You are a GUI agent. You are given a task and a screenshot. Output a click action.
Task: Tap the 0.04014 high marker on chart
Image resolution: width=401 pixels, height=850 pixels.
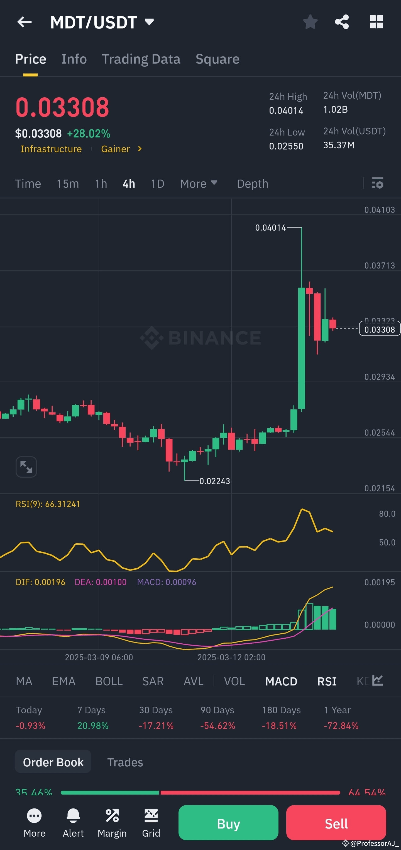click(x=270, y=228)
